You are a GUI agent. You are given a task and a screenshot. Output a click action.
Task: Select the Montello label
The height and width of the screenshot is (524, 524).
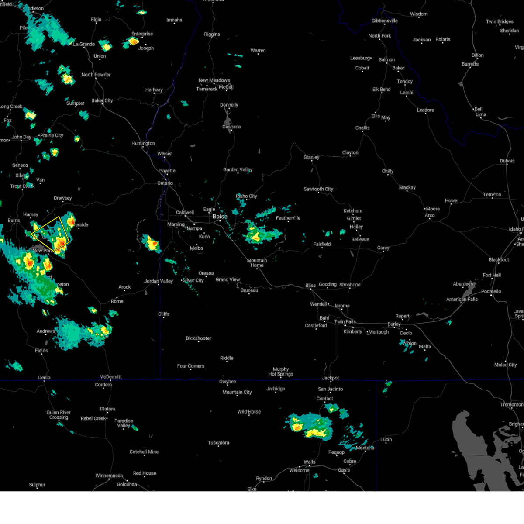[x=365, y=448]
